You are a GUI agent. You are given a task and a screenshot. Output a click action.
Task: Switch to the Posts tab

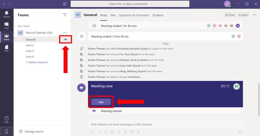tap(104, 15)
